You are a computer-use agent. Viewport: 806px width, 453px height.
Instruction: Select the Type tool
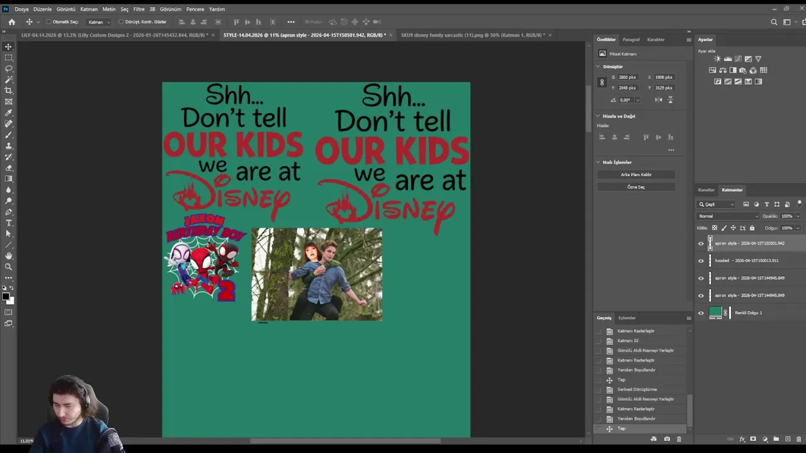coord(9,223)
